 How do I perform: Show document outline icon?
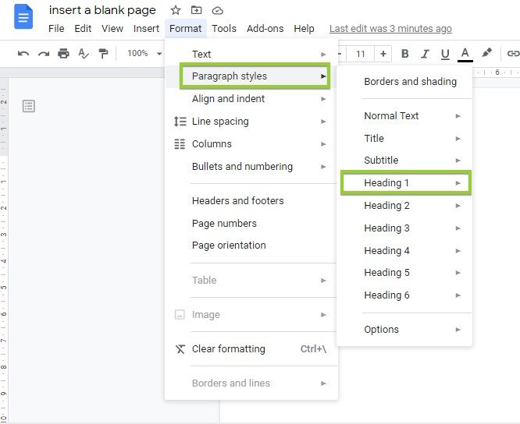29,106
